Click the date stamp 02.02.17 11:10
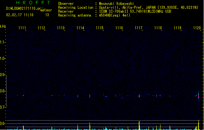The height and width of the screenshot is (130, 204). coord(20,15)
